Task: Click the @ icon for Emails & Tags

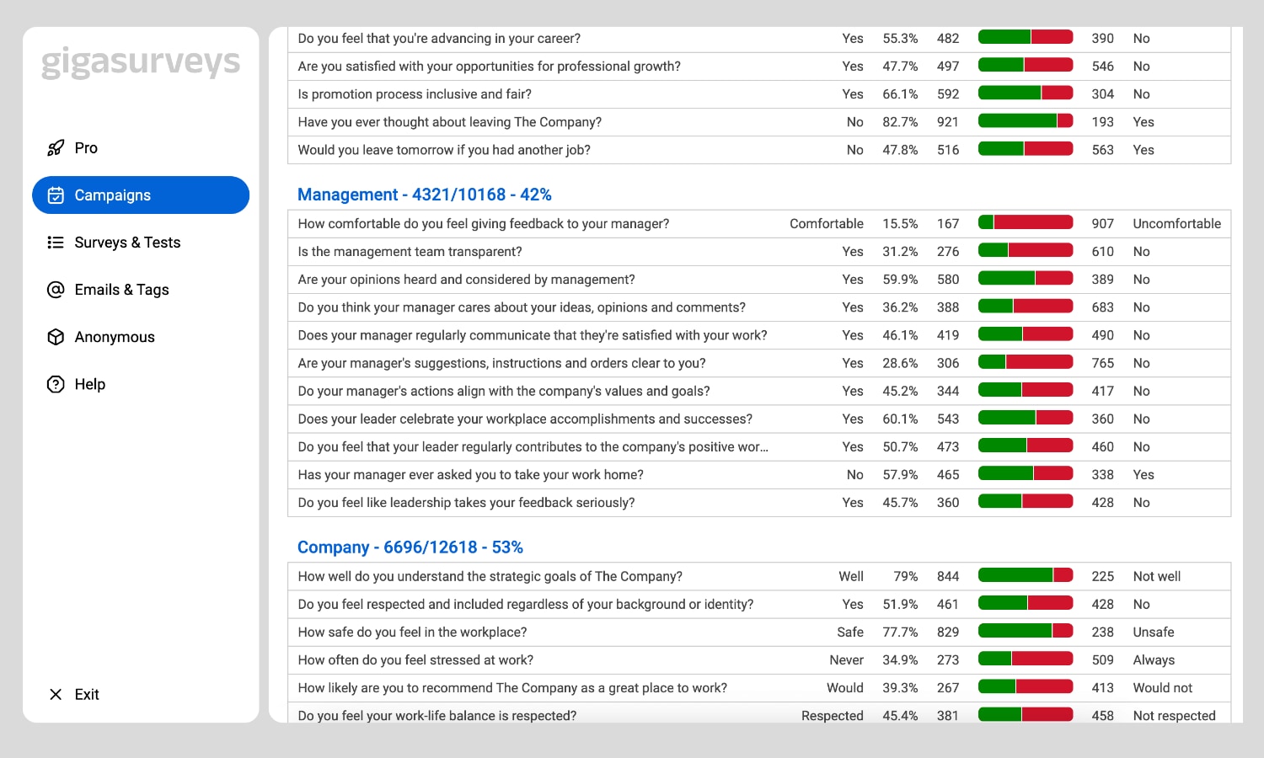Action: click(x=56, y=289)
